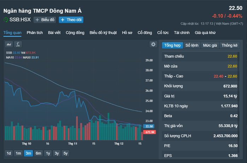Click the EPS value 1.366

click(233, 156)
